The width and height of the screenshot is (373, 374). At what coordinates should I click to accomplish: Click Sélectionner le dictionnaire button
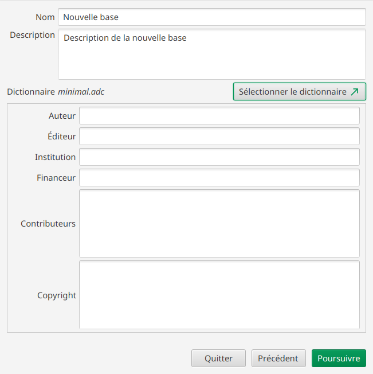[x=300, y=92]
